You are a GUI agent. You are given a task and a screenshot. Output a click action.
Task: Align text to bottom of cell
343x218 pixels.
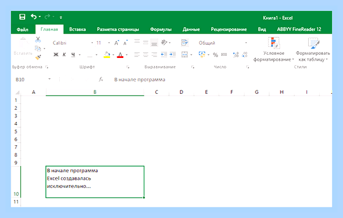click(x=154, y=43)
